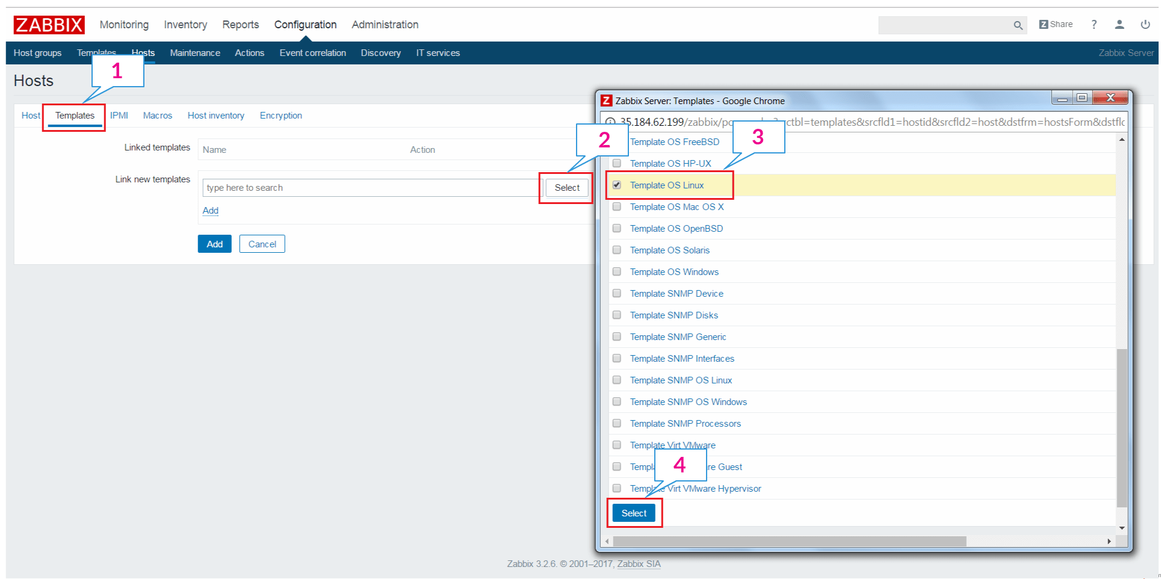Go to Discovery submenu
Screen dimensions: 1161x579
click(x=381, y=53)
